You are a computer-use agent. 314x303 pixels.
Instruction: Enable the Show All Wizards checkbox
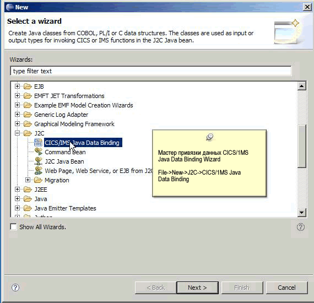13,227
